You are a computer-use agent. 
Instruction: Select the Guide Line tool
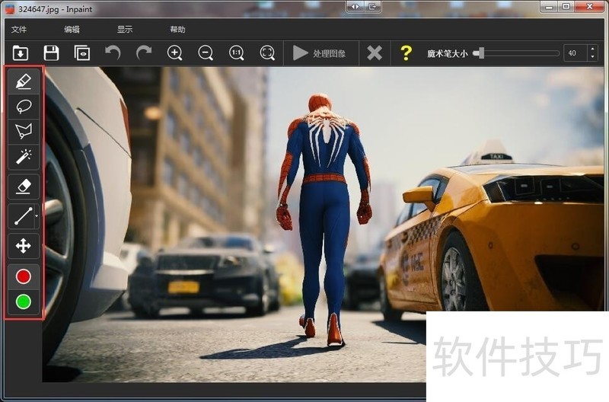point(22,216)
